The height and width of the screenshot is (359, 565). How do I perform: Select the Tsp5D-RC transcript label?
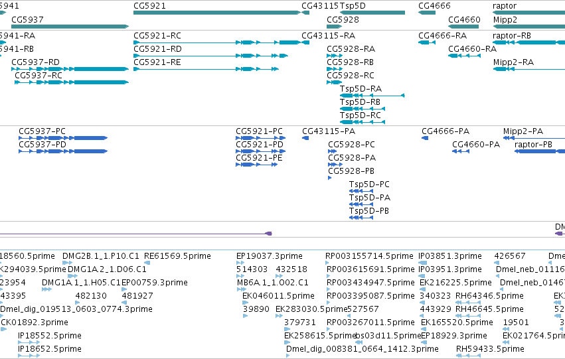(361, 115)
